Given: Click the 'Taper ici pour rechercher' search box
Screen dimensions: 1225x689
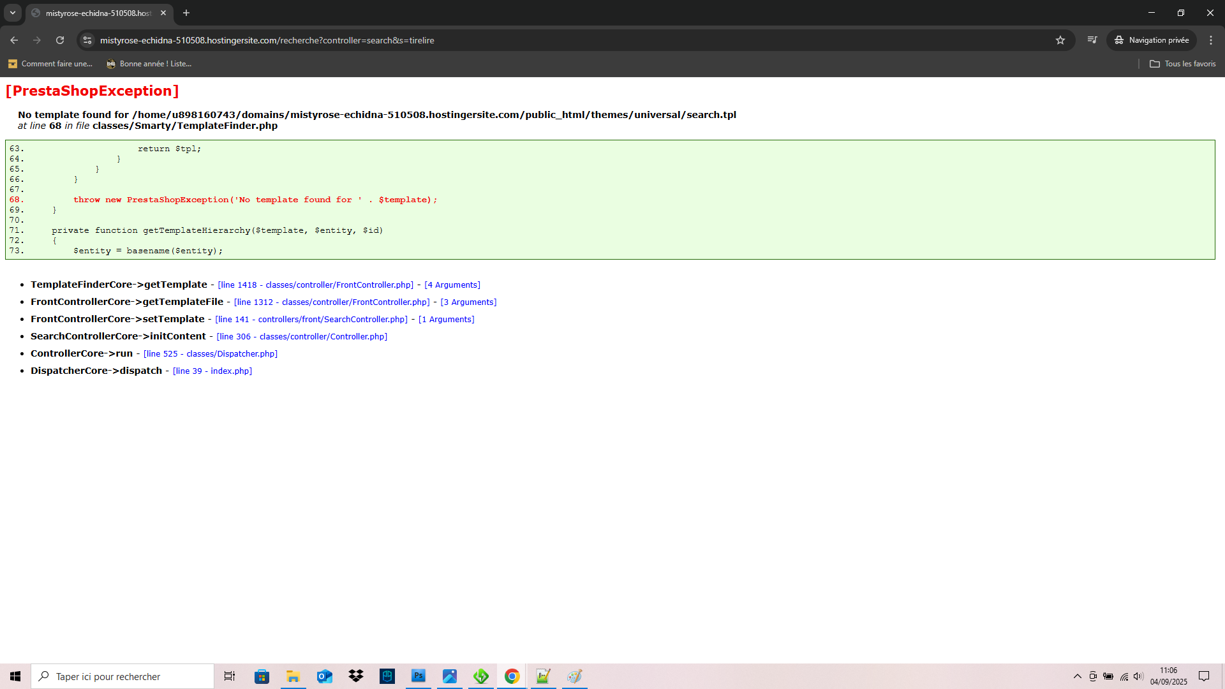Looking at the screenshot, I should (122, 676).
